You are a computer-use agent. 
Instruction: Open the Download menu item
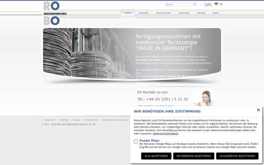pos(184,13)
